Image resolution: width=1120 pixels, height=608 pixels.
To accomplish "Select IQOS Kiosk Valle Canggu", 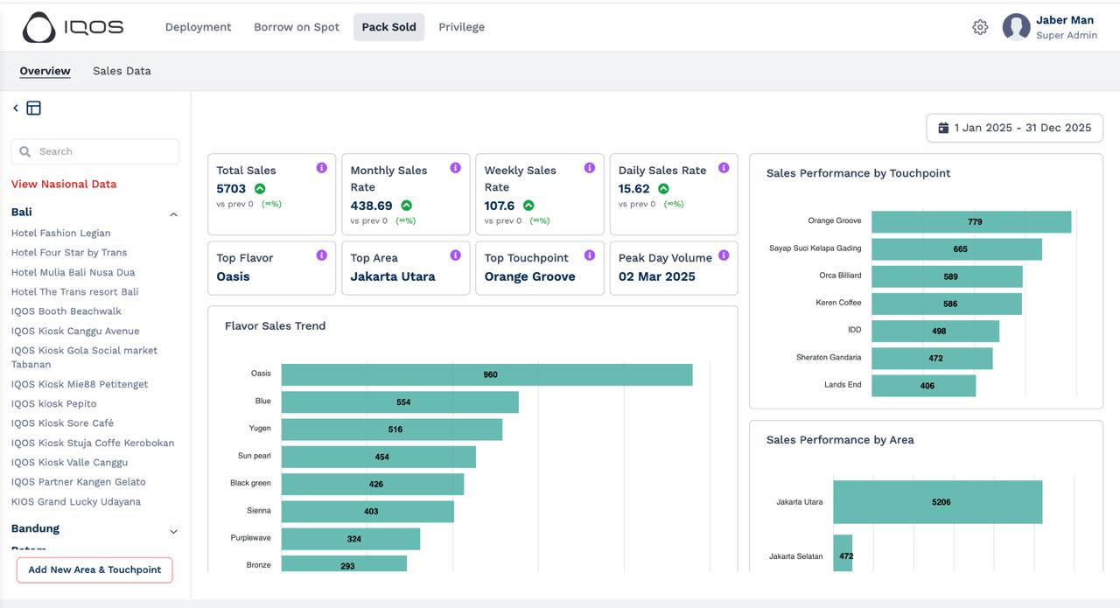I will pyautogui.click(x=70, y=462).
